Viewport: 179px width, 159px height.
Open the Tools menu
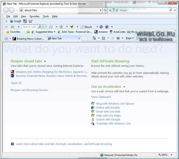tap(46, 16)
